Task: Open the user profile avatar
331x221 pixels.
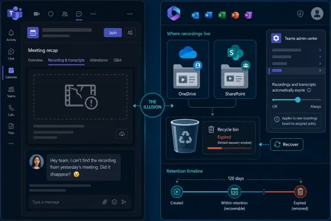Action: [317, 14]
